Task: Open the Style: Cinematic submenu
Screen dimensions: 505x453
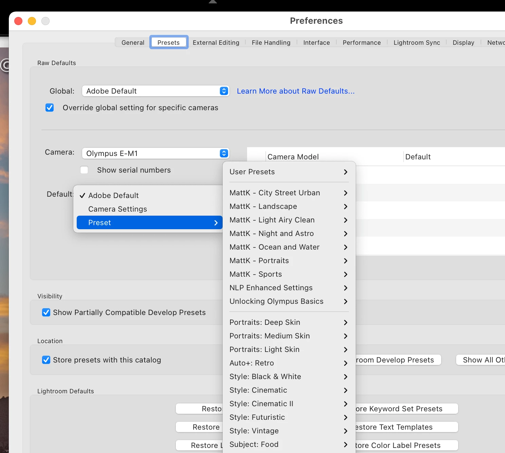Action: click(x=289, y=390)
